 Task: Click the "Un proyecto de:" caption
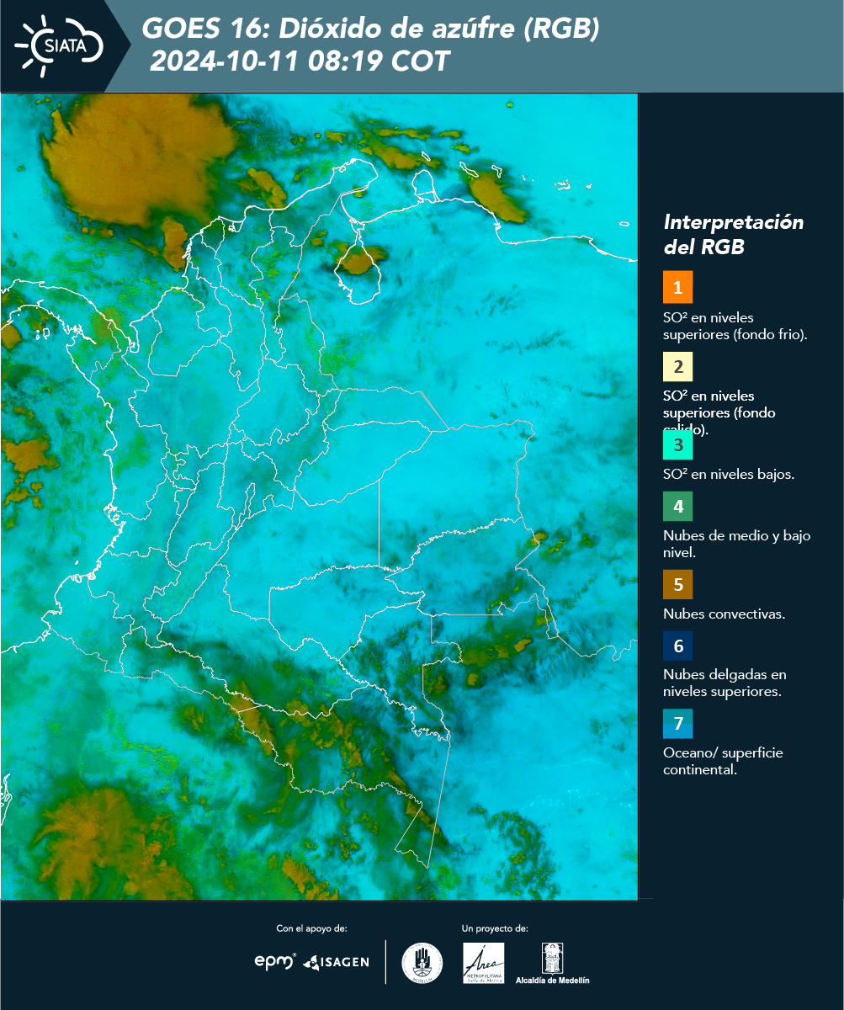click(x=495, y=928)
